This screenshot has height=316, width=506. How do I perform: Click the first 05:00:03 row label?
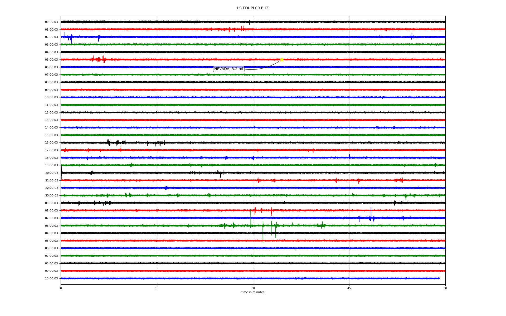[51, 60]
